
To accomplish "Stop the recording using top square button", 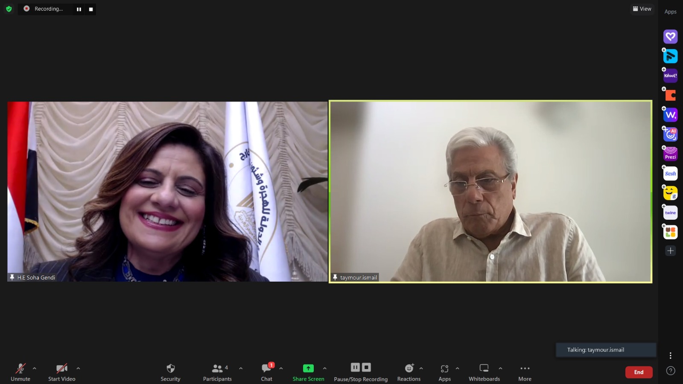I will pos(90,9).
